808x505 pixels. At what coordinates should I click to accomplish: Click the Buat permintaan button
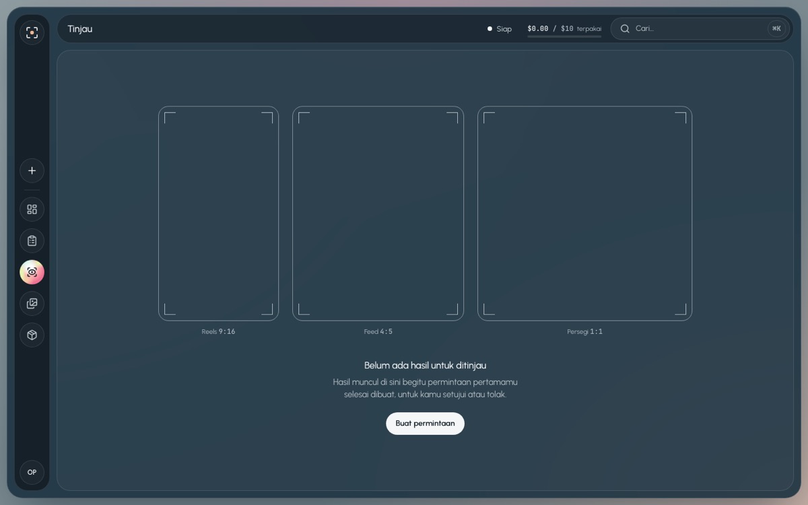pos(425,424)
